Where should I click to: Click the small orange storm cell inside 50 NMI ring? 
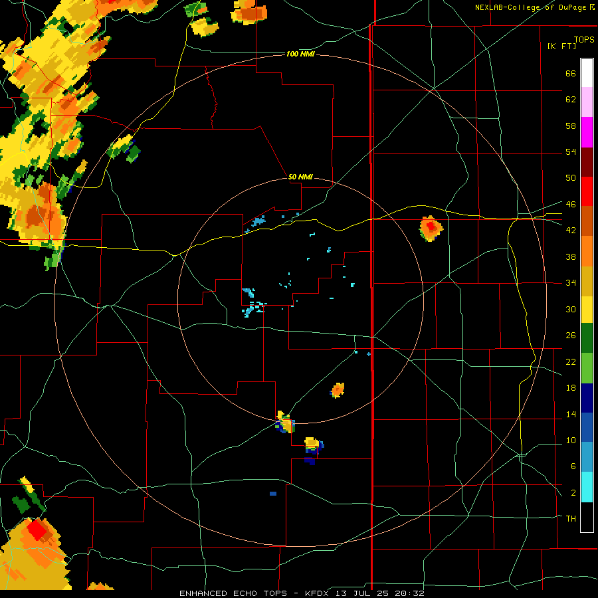tap(338, 390)
